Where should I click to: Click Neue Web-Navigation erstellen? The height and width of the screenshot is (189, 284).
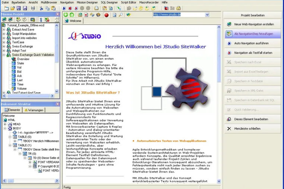pyautogui.click(x=253, y=24)
